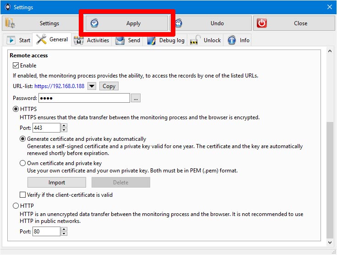Click the Activities binoculars icon

pyautogui.click(x=79, y=40)
